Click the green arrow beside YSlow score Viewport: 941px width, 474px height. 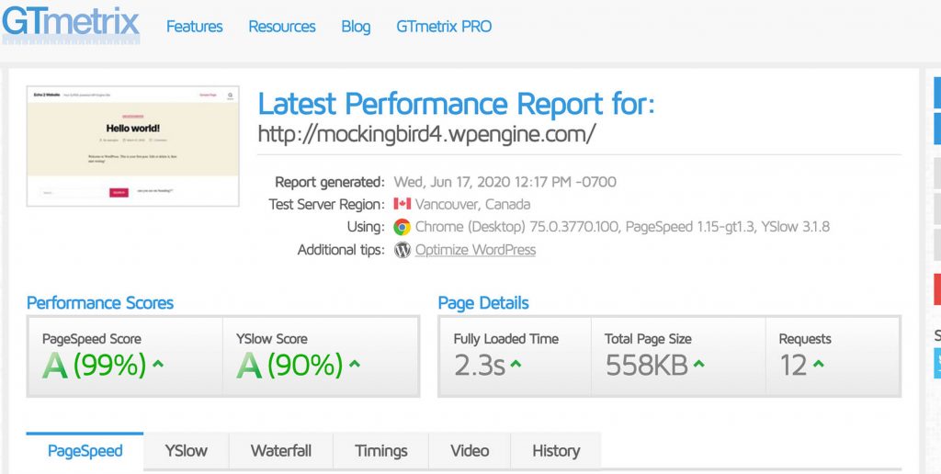point(355,363)
